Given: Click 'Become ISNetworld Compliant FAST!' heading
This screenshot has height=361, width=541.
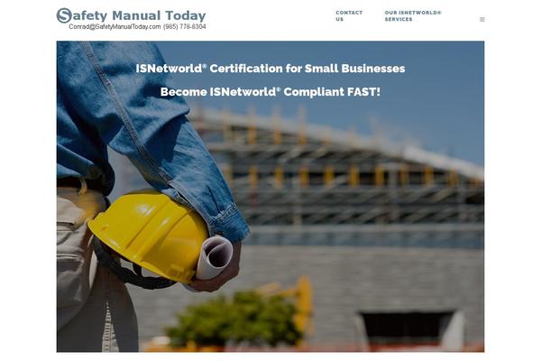Looking at the screenshot, I should 270,92.
